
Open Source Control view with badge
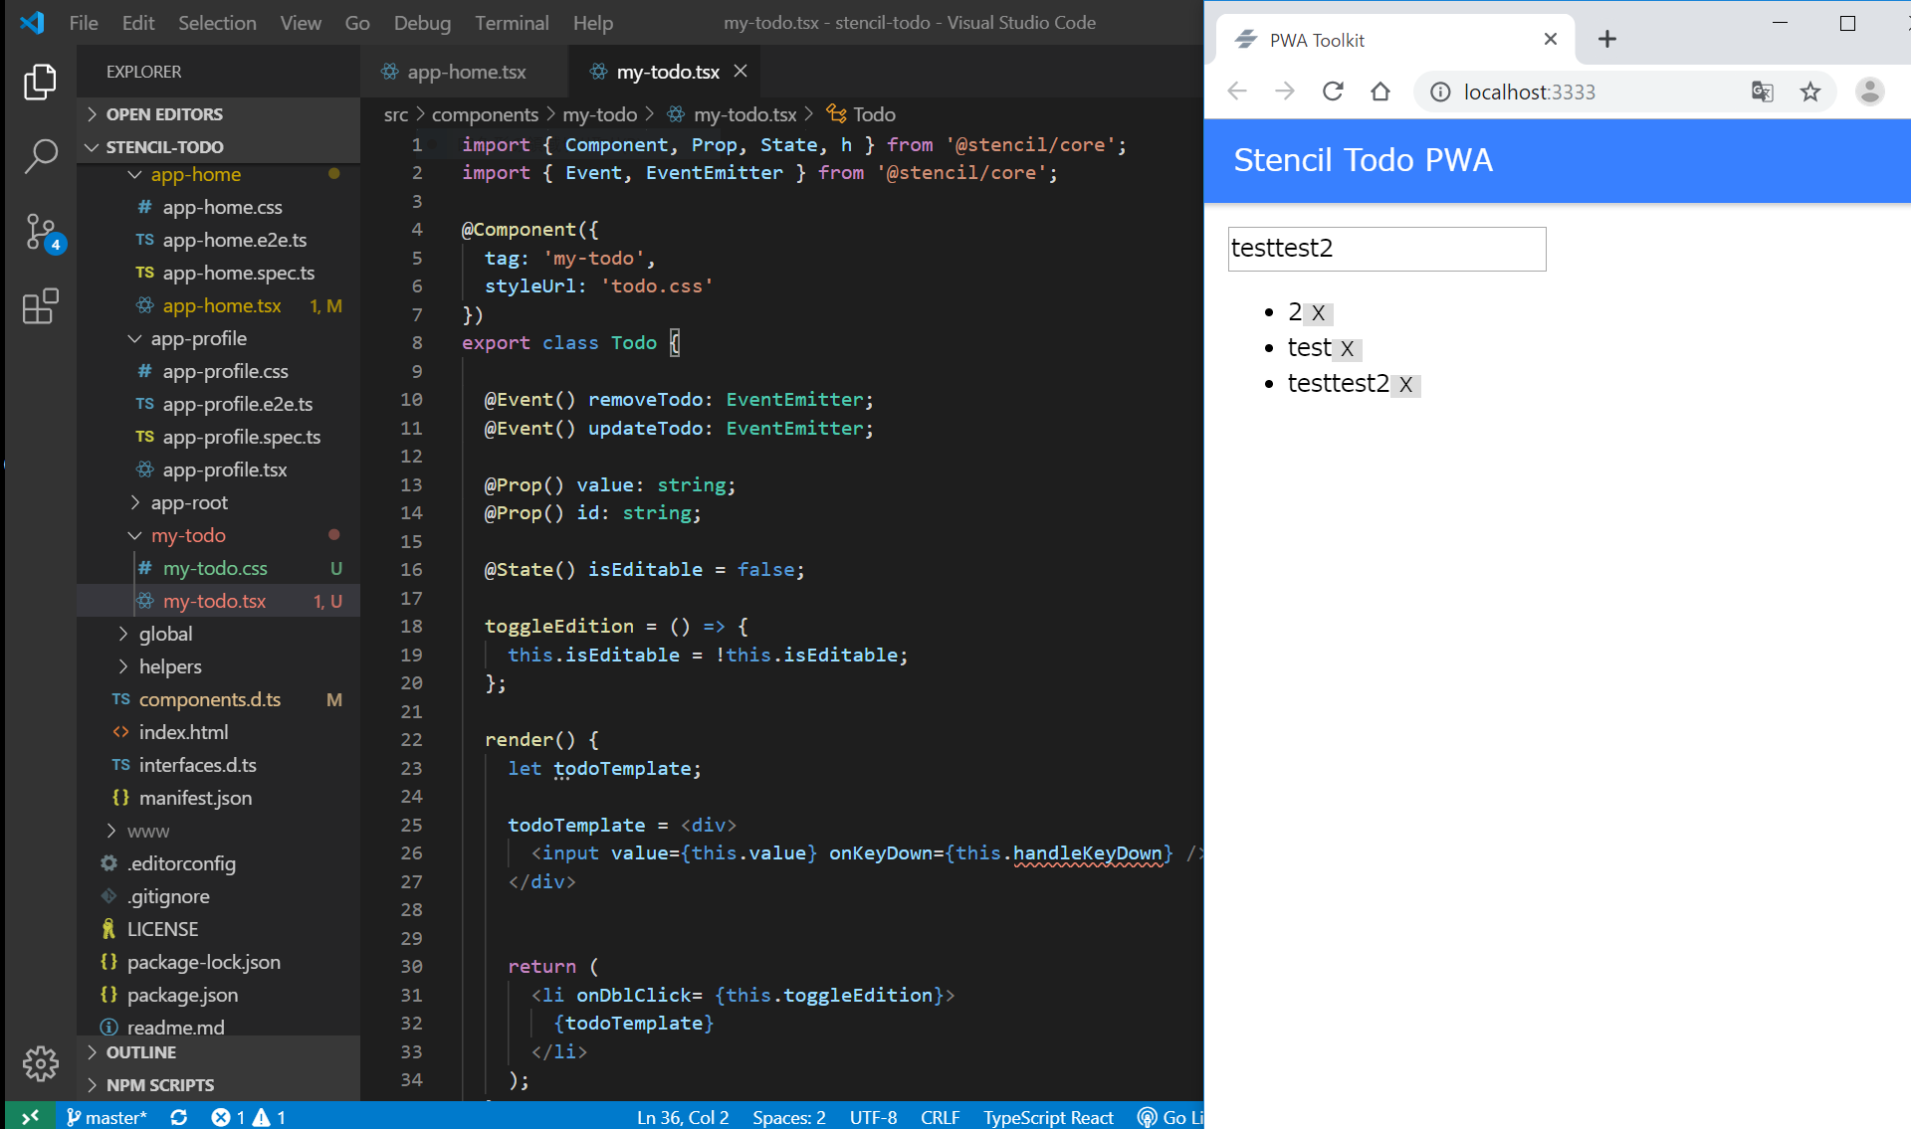pos(40,232)
